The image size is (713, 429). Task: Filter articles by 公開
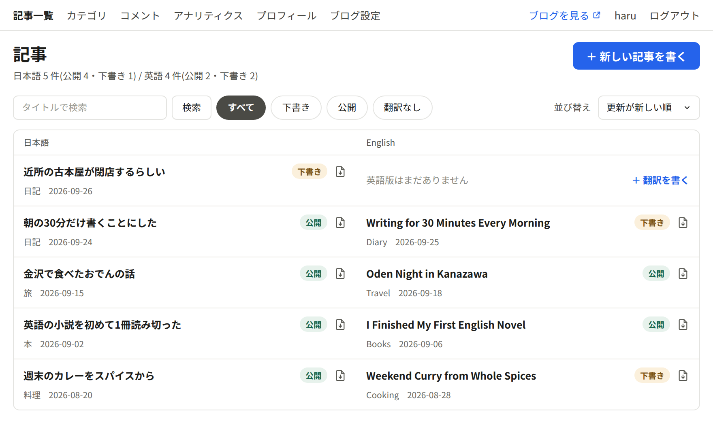click(x=347, y=108)
